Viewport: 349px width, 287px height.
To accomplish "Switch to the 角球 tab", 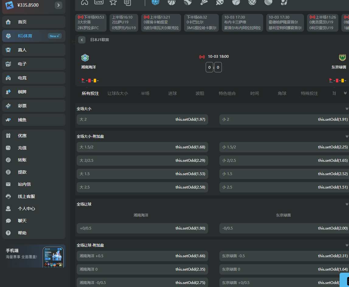I will [282, 93].
